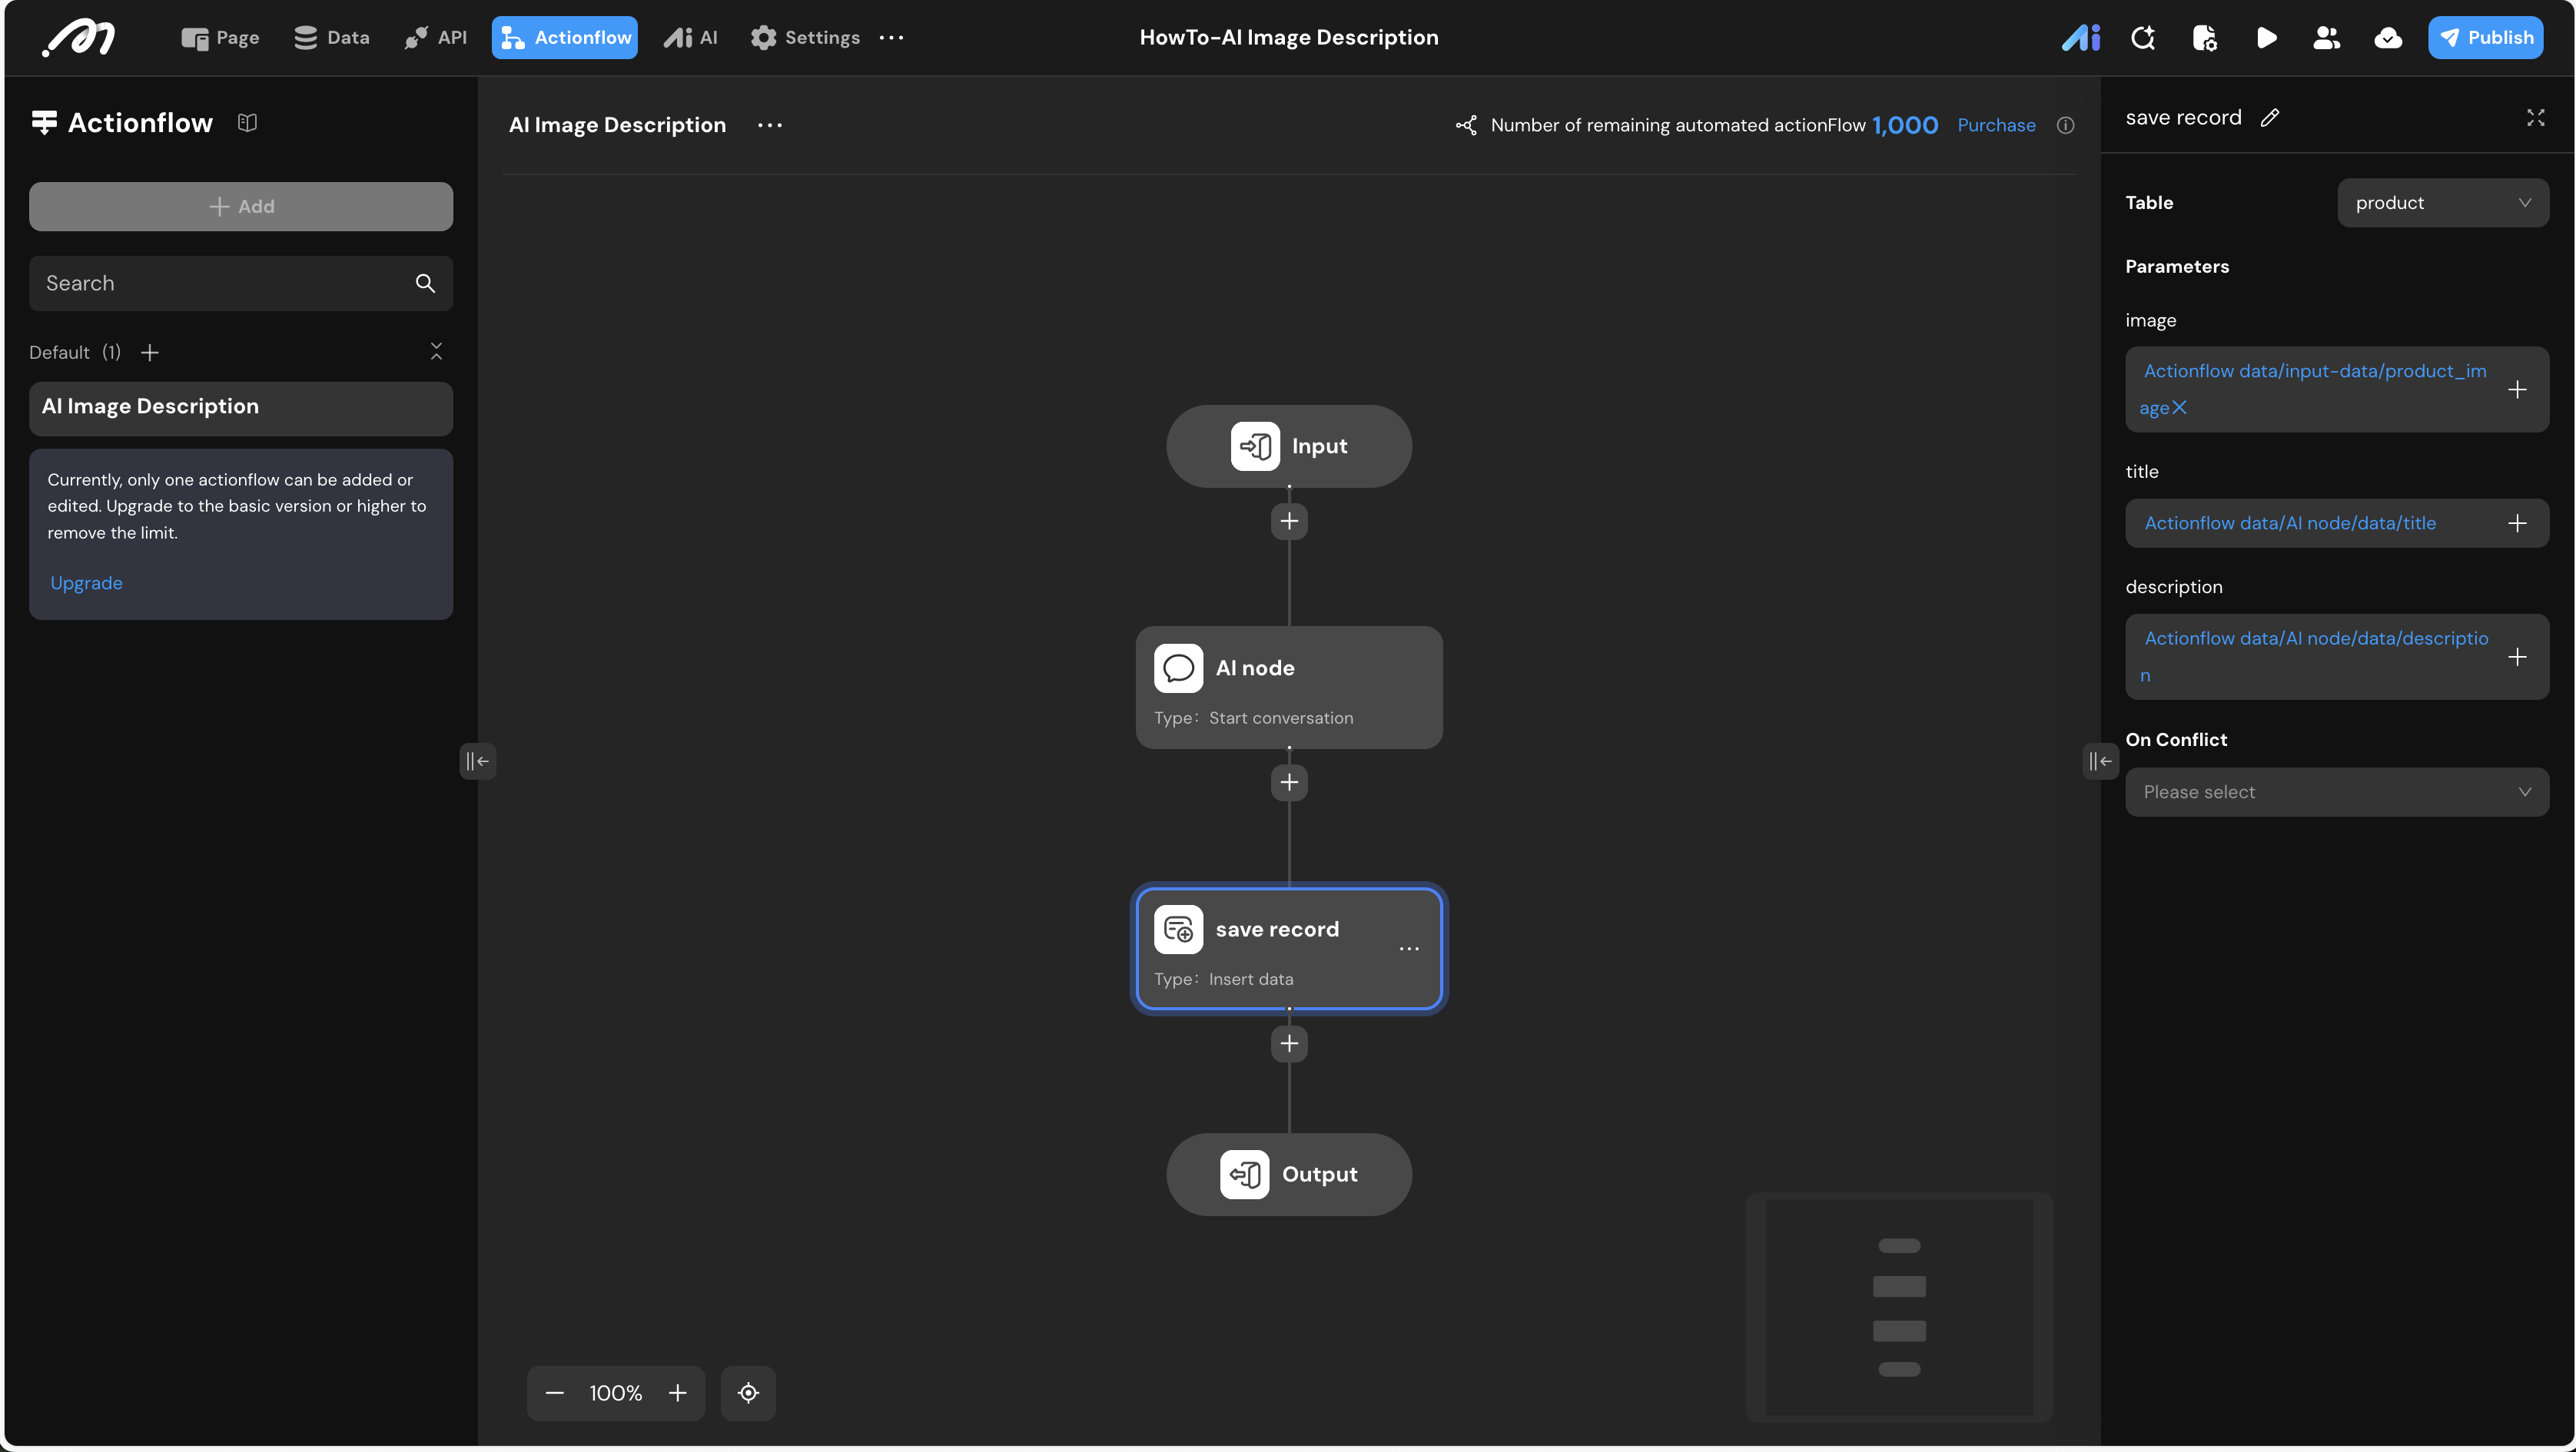Collapse the left Actionflow sidebar

(477, 761)
